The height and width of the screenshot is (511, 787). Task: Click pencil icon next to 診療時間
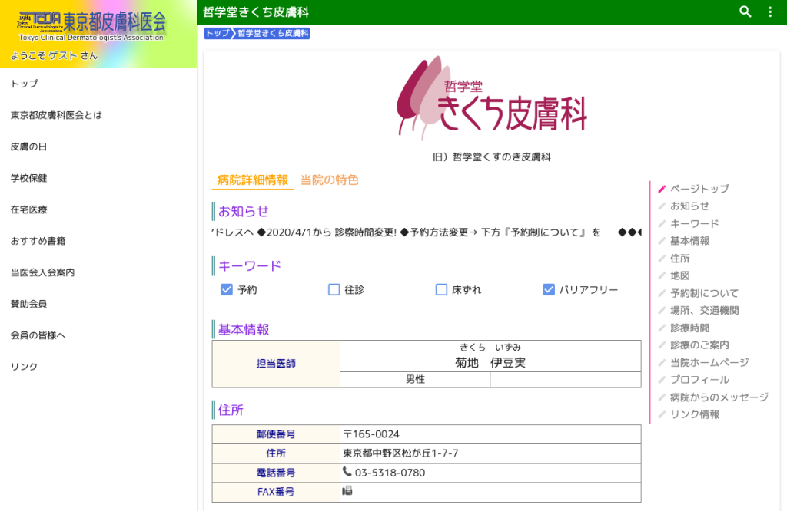(662, 328)
